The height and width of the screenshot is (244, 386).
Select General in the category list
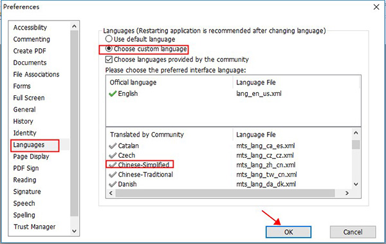click(x=24, y=109)
